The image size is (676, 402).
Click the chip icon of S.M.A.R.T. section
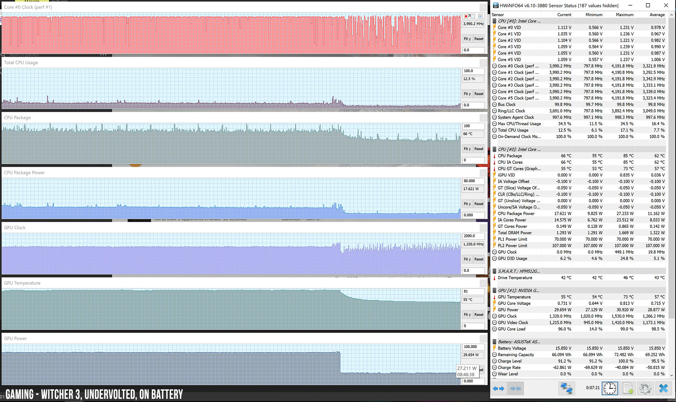tap(494, 271)
